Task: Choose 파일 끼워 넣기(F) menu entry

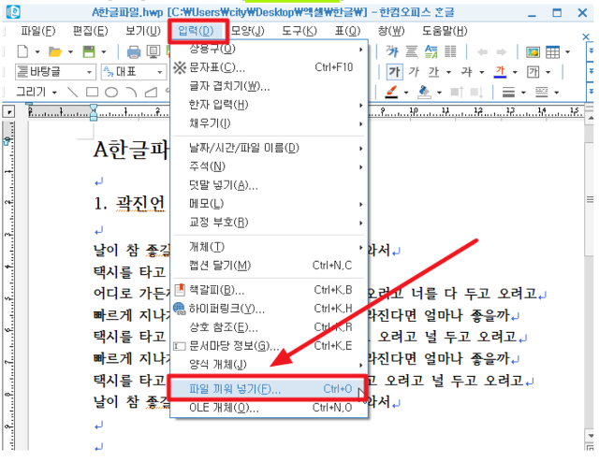Action: coord(268,389)
